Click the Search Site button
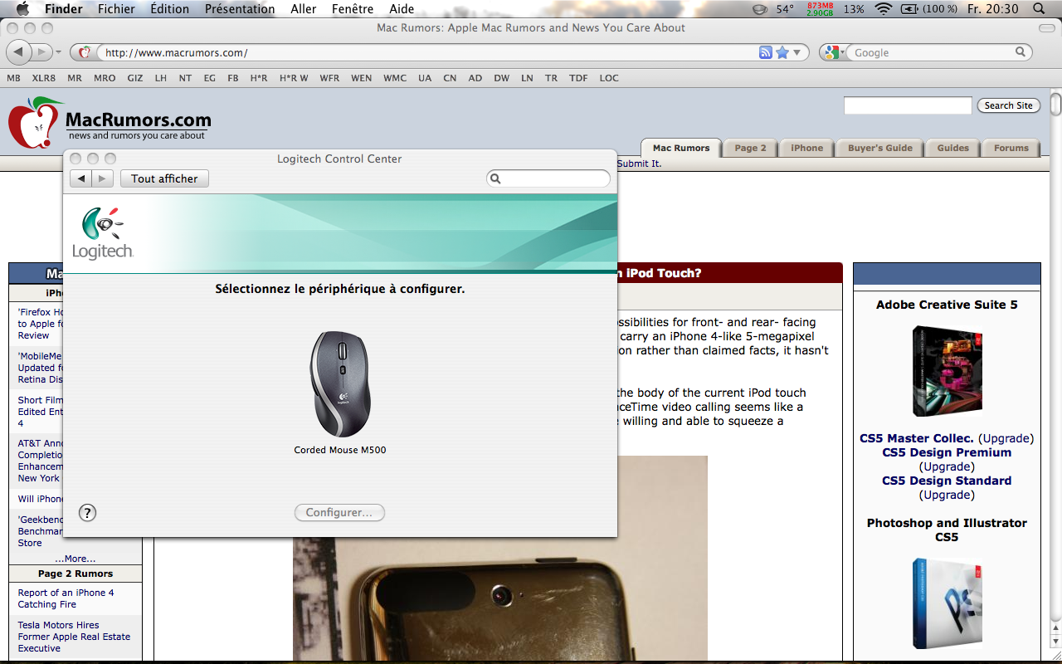 coord(1008,105)
